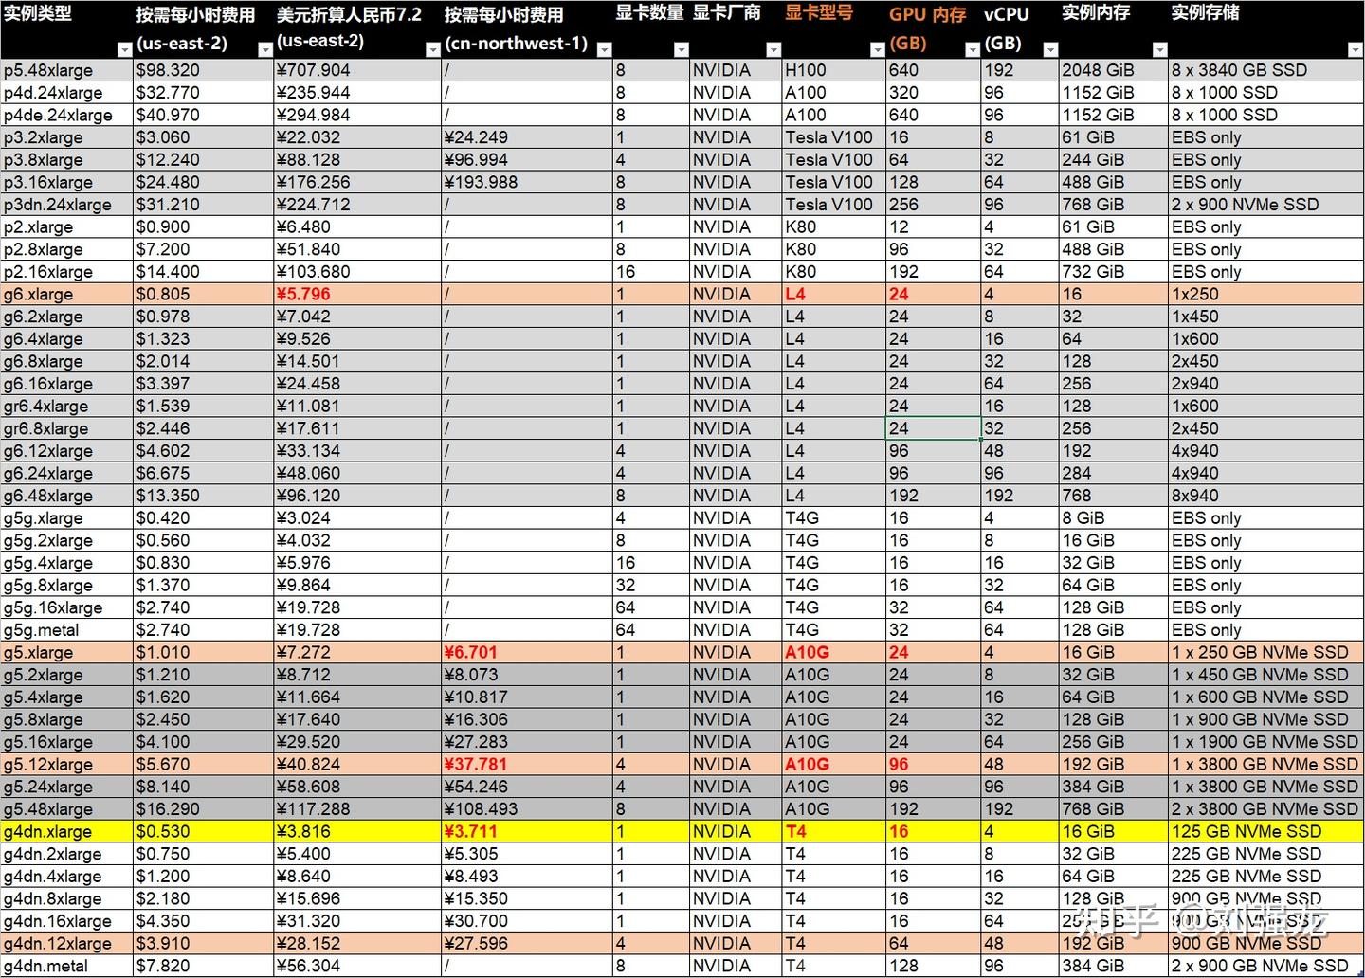The image size is (1365, 978).
Task: Click the H100 GPU model cell
Action: tap(833, 70)
